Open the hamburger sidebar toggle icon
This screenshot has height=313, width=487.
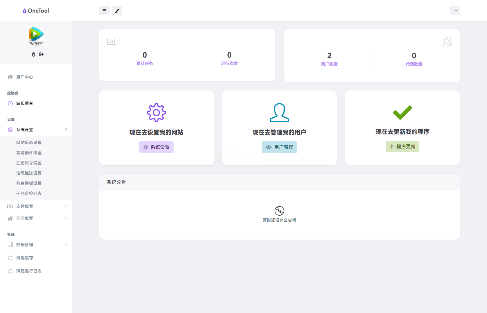(x=104, y=10)
